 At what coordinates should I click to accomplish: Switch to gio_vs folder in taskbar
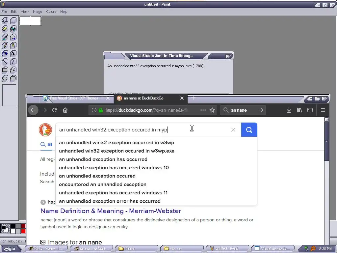tap(181, 248)
